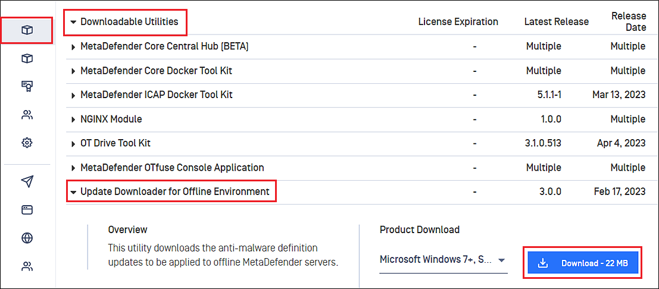The height and width of the screenshot is (289, 659).
Task: Open the users icon below the globe icon
Action: point(27,266)
